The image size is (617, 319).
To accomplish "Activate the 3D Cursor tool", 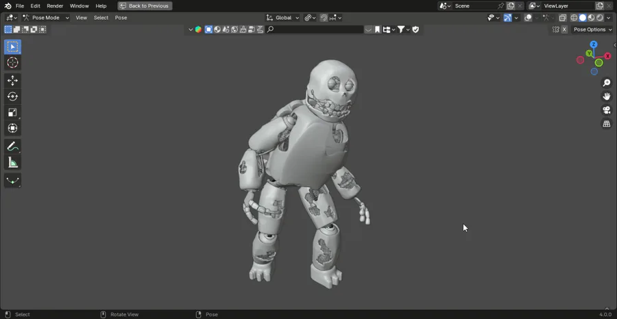I will 12,62.
